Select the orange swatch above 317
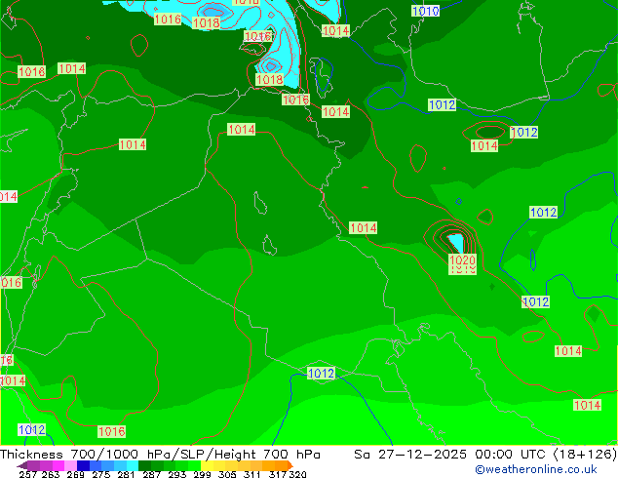Viewport: 618px width, 478px height. 281,465
